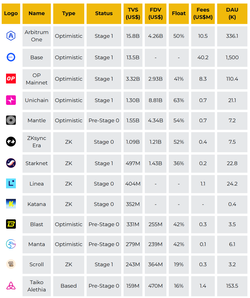Click the Scroll logo icon
The width and height of the screenshot is (250, 298).
(x=11, y=264)
